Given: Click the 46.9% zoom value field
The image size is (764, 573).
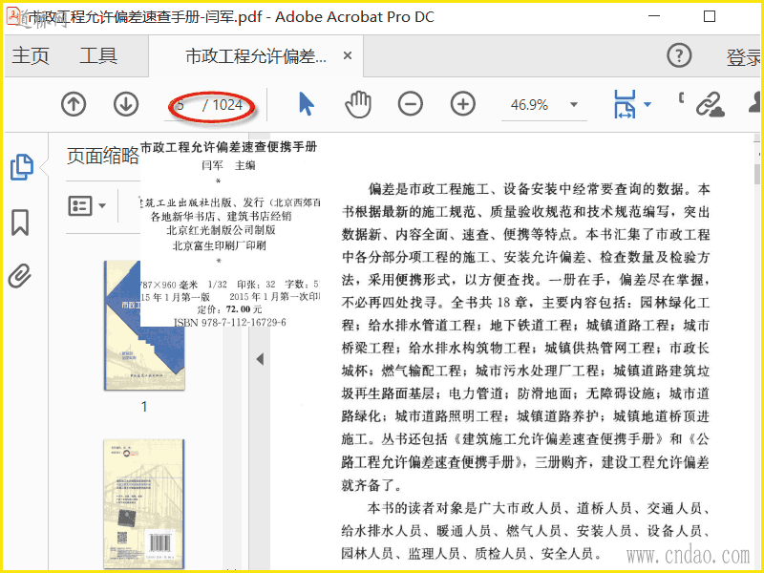Looking at the screenshot, I should tap(530, 105).
